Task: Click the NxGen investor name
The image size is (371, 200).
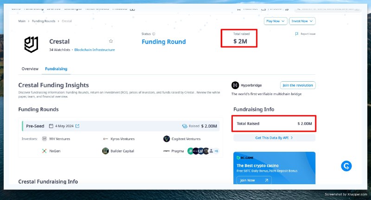Action: (x=55, y=151)
